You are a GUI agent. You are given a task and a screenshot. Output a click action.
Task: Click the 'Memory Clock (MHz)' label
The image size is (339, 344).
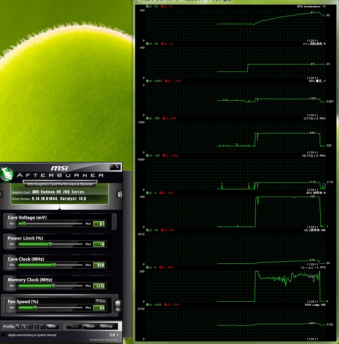(30, 280)
